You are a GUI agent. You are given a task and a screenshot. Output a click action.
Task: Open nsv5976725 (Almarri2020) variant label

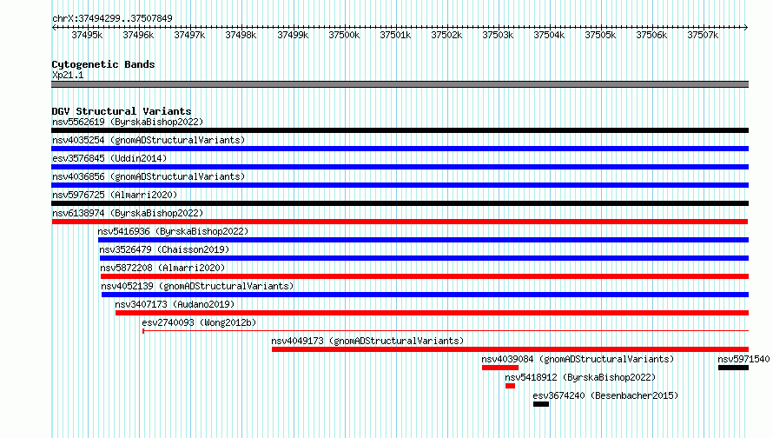point(115,195)
